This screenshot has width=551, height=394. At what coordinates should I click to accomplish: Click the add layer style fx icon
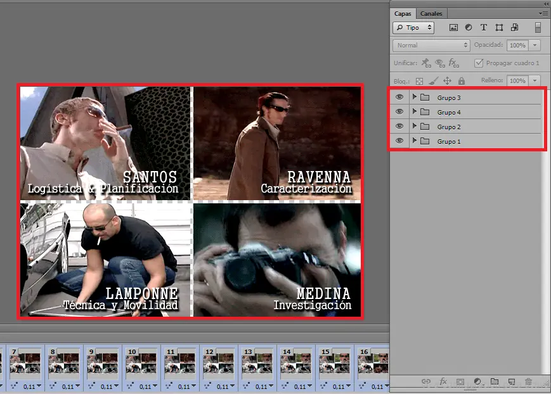coord(443,382)
